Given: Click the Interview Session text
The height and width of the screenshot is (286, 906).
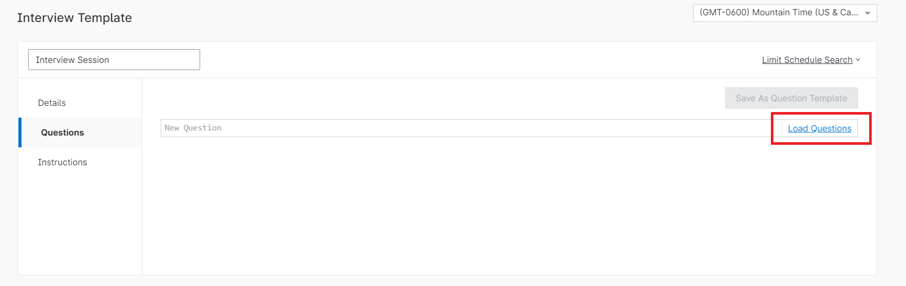Looking at the screenshot, I should click(x=72, y=60).
